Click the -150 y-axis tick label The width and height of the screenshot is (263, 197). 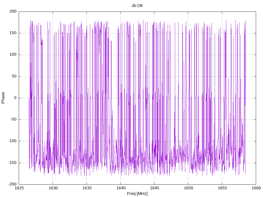click(12, 163)
